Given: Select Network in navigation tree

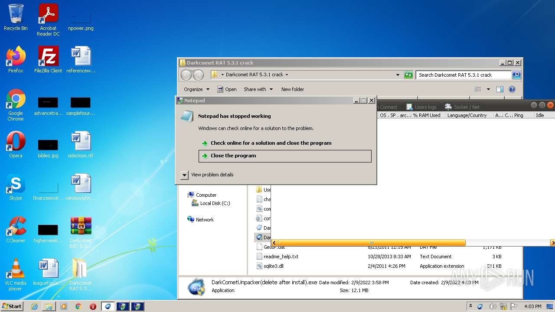Looking at the screenshot, I should 200,220.
